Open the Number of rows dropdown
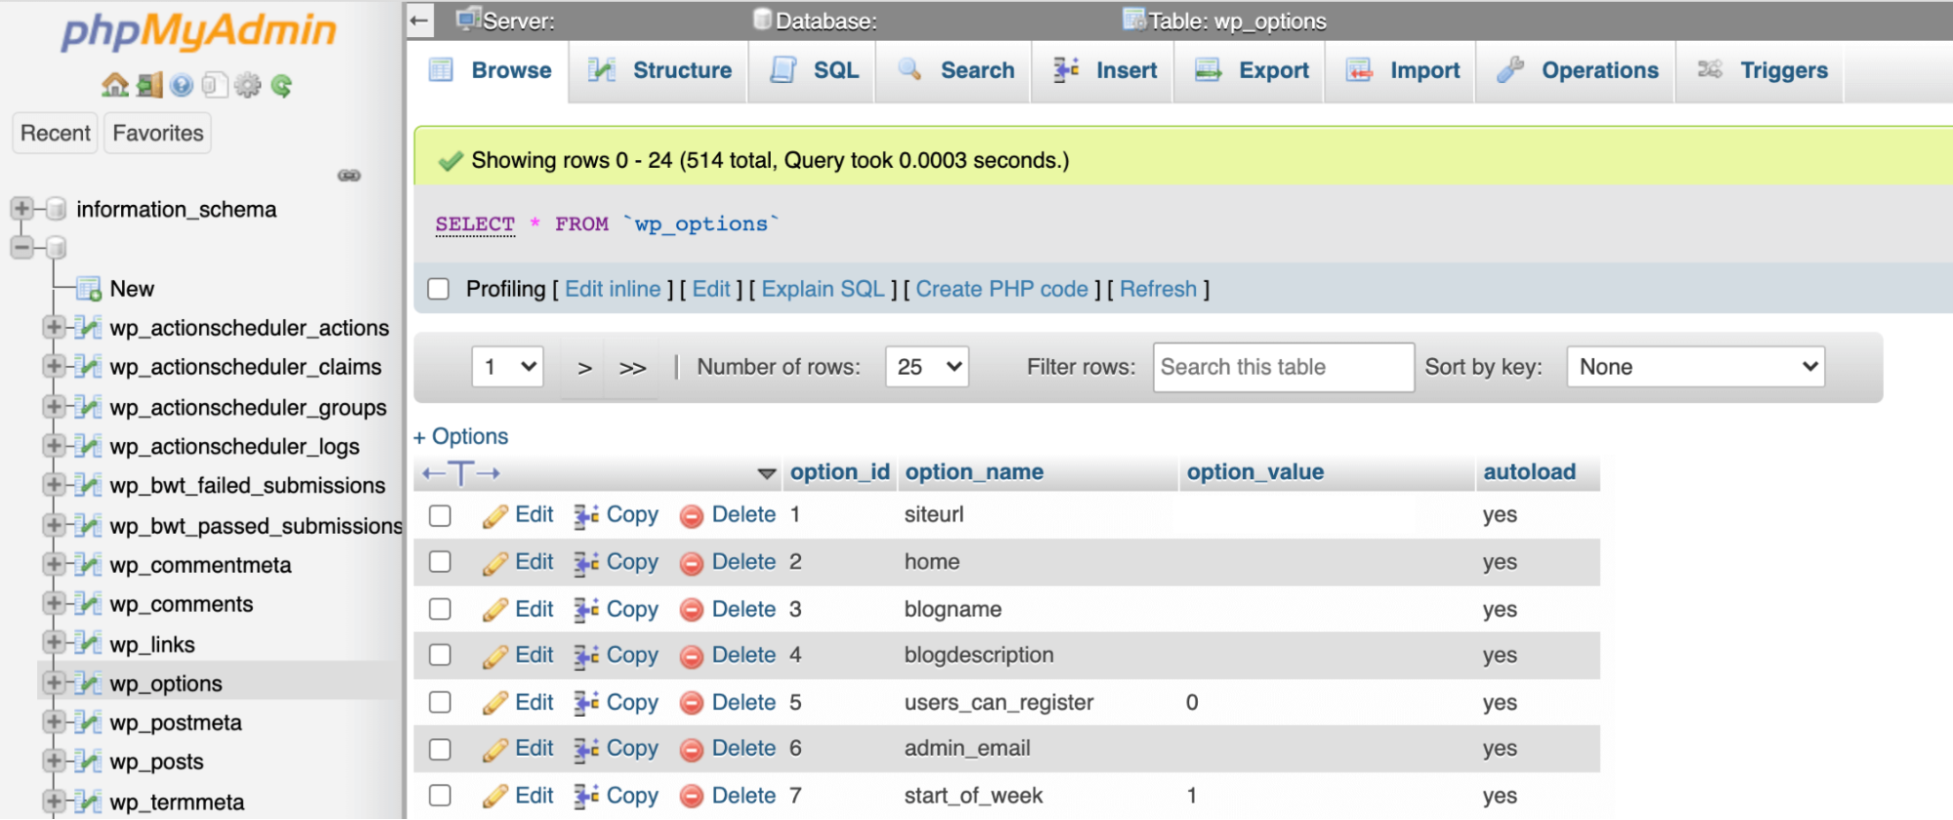The image size is (1953, 820). coord(927,367)
